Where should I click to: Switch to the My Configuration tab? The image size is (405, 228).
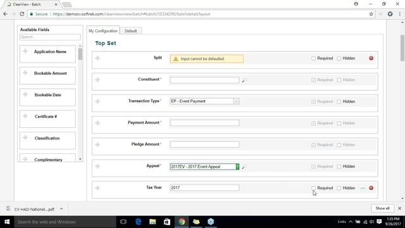[x=103, y=31]
